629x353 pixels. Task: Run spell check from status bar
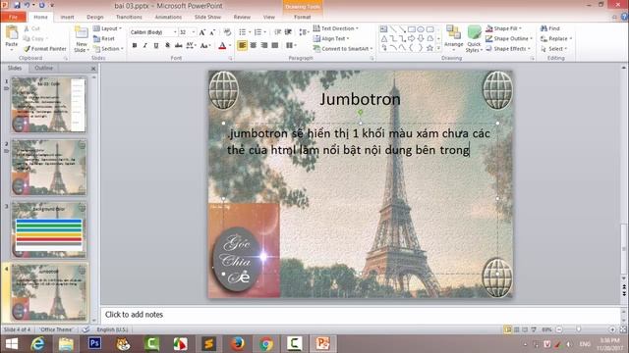coord(86,329)
